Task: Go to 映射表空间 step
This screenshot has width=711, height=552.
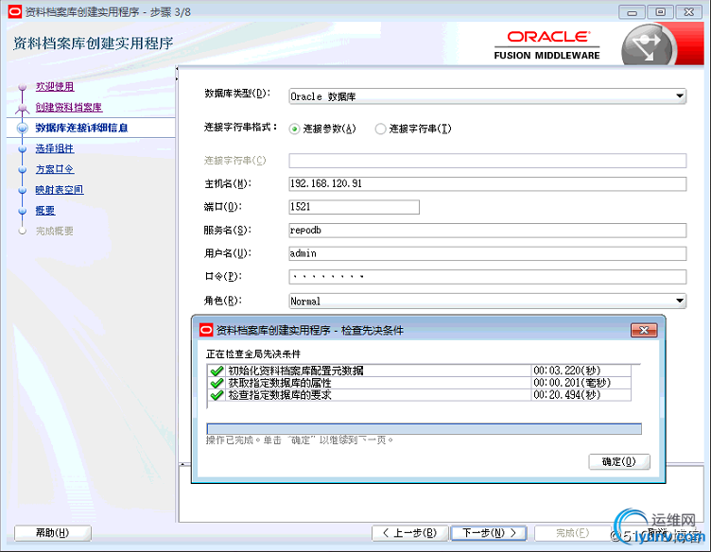Action: pos(60,190)
